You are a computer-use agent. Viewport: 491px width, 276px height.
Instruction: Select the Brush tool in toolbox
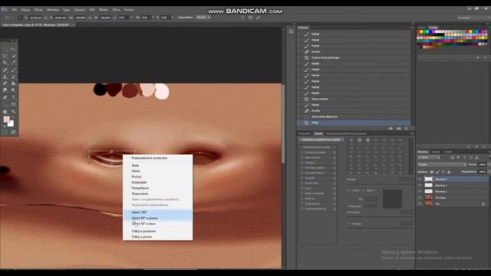click(13, 70)
